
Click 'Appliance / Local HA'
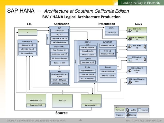tap(59, 54)
